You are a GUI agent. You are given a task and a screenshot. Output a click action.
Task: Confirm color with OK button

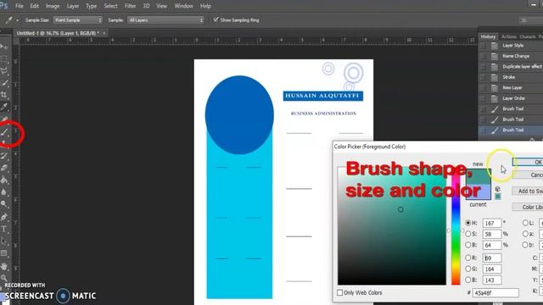pyautogui.click(x=528, y=162)
